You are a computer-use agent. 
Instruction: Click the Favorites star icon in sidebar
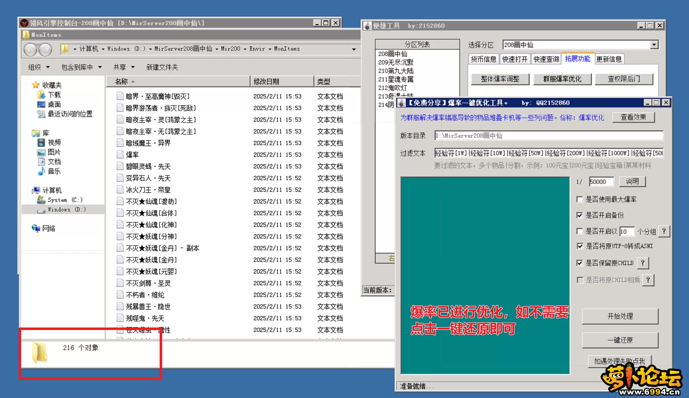coord(35,85)
